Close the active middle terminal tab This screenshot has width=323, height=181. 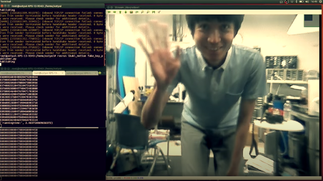(63, 73)
